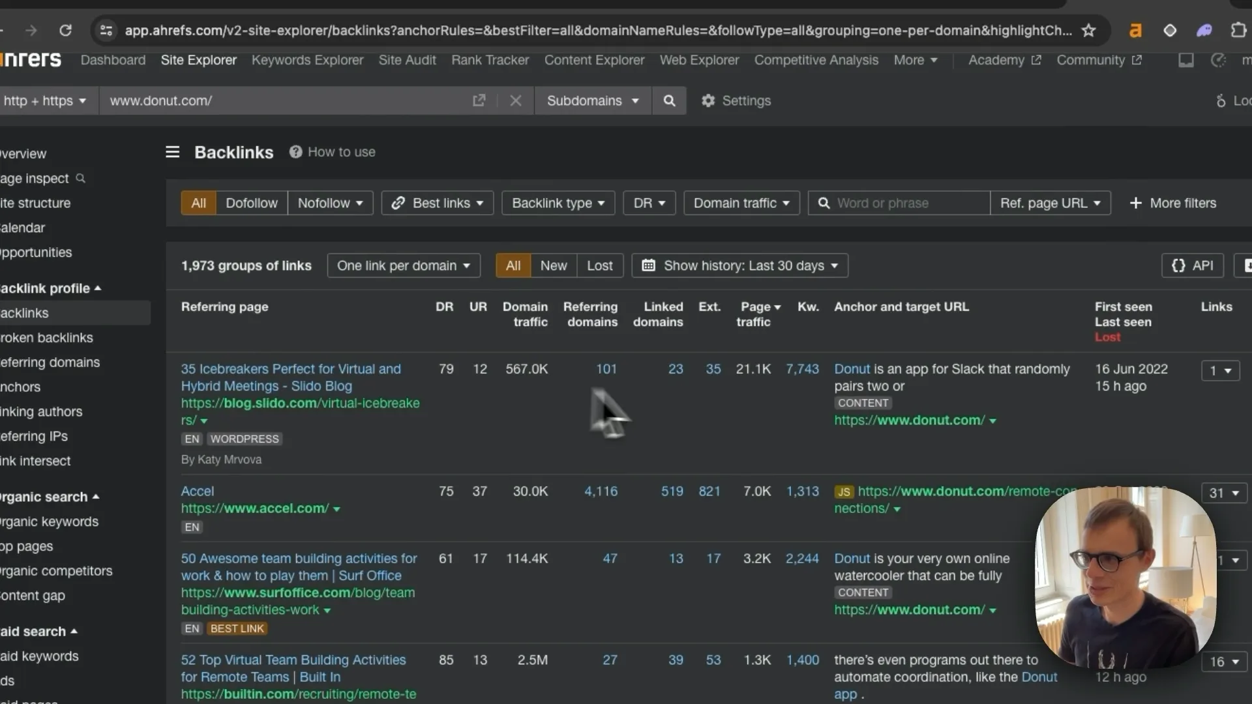Open How to use help icon
The image size is (1252, 704).
point(295,152)
